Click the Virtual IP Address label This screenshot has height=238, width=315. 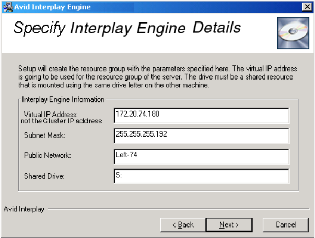point(51,115)
